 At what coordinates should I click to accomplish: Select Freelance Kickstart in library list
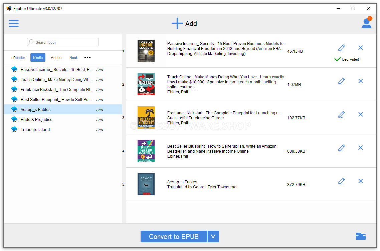[x=63, y=89]
